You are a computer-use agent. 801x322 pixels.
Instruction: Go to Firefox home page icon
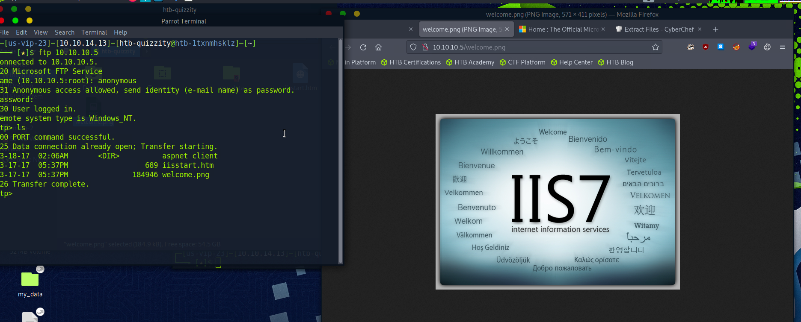[378, 47]
